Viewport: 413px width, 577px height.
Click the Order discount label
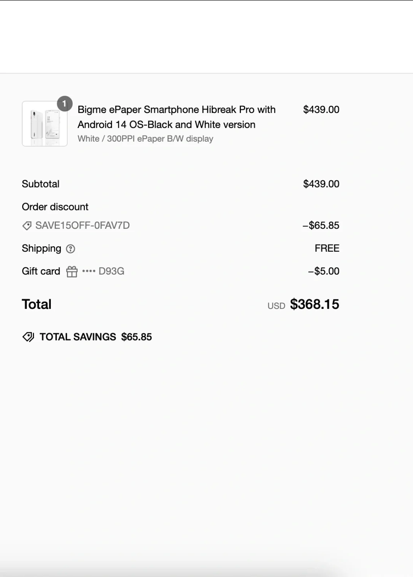(x=55, y=207)
